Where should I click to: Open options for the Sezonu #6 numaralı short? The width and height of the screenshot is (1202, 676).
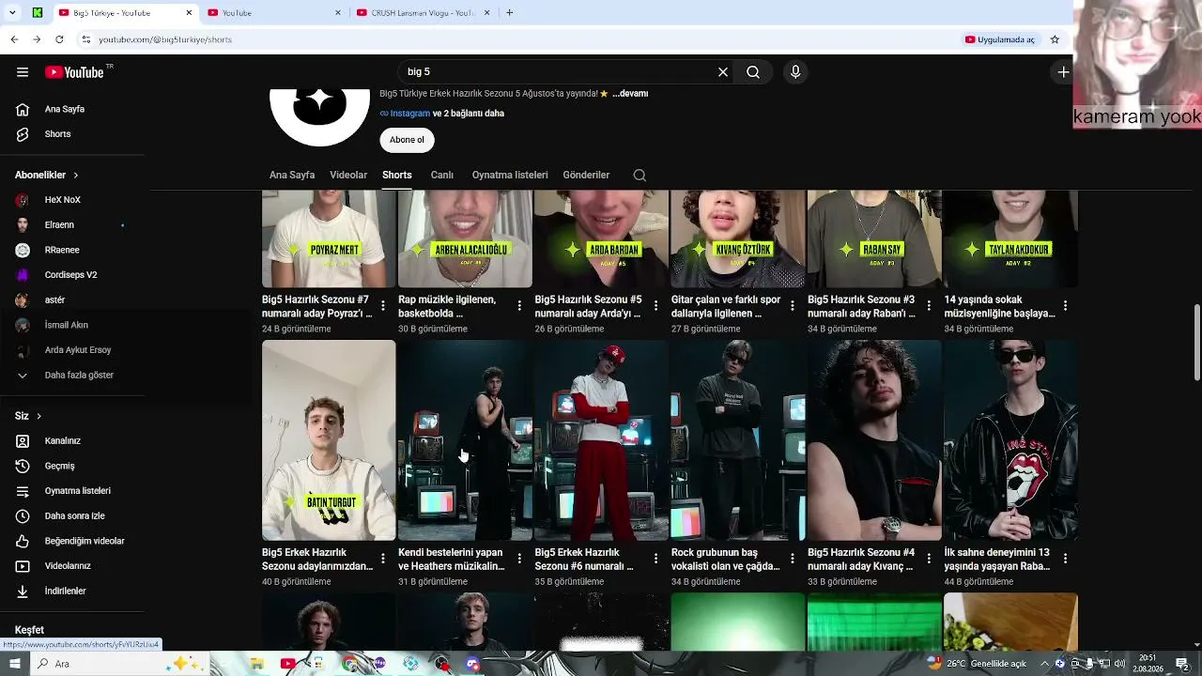[x=655, y=559]
